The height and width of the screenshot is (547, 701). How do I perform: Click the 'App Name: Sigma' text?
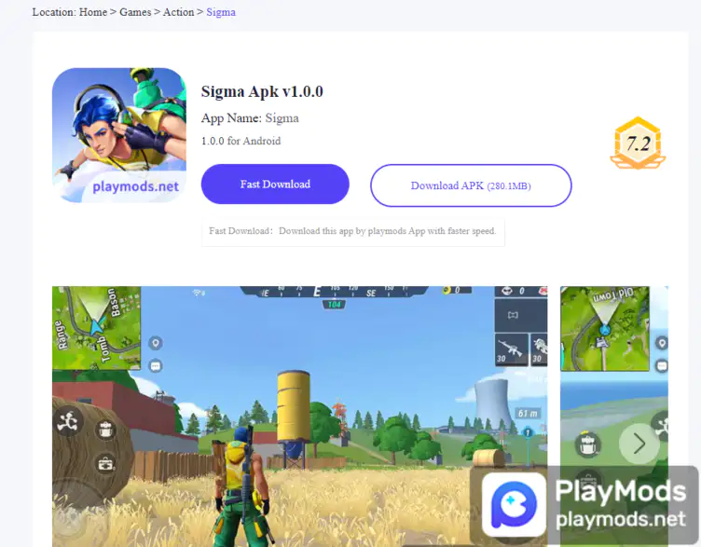tap(250, 118)
